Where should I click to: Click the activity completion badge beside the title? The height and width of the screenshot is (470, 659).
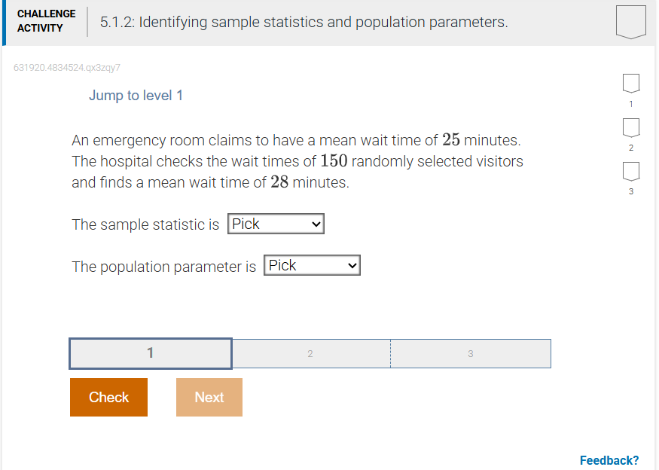630,22
